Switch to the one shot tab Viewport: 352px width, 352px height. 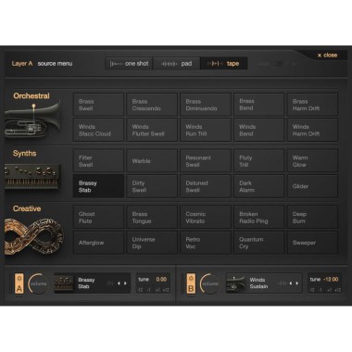(x=129, y=64)
